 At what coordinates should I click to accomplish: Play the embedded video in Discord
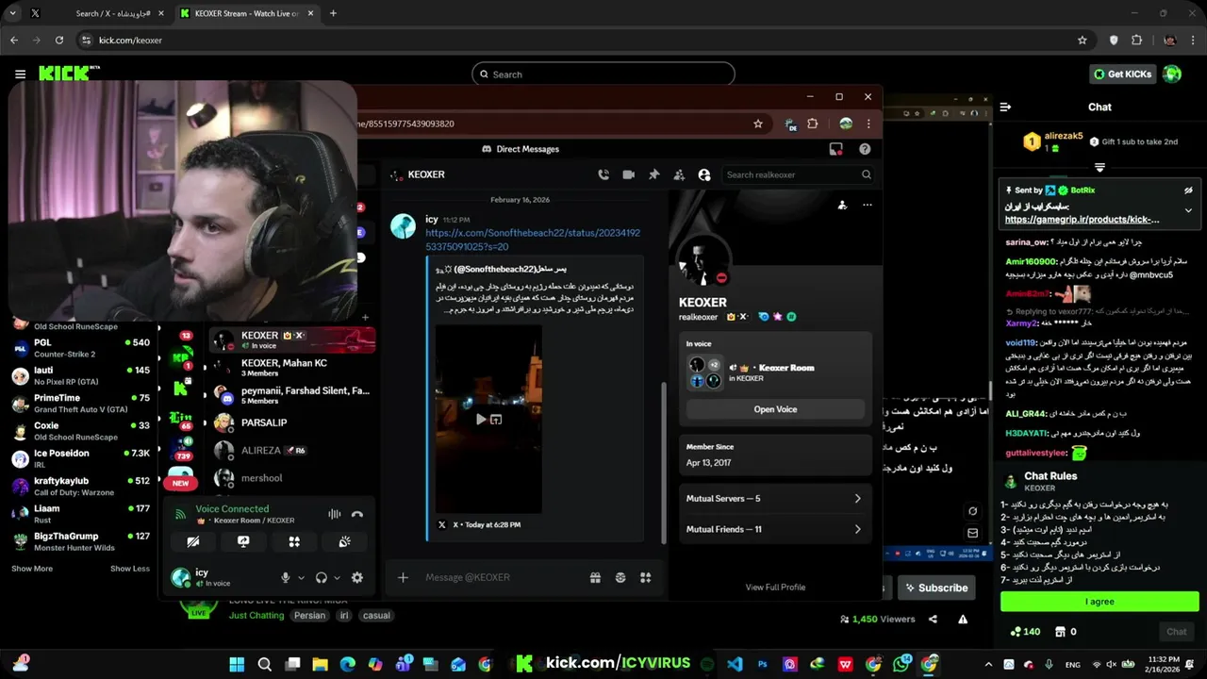click(481, 420)
